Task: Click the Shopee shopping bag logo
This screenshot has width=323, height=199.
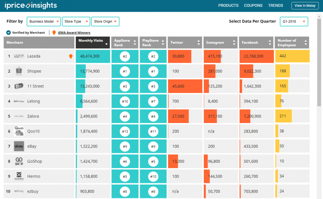Action: coord(19,71)
